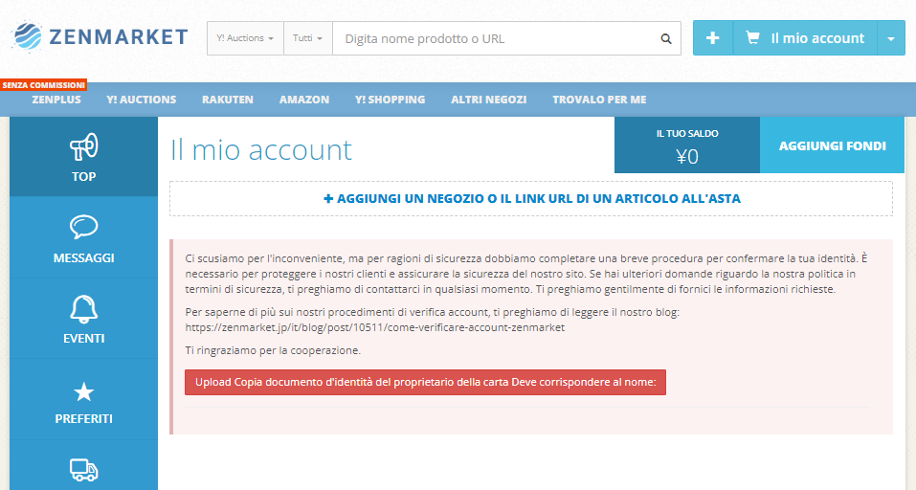
Task: Go to Rakuten nav tab
Action: tap(228, 100)
